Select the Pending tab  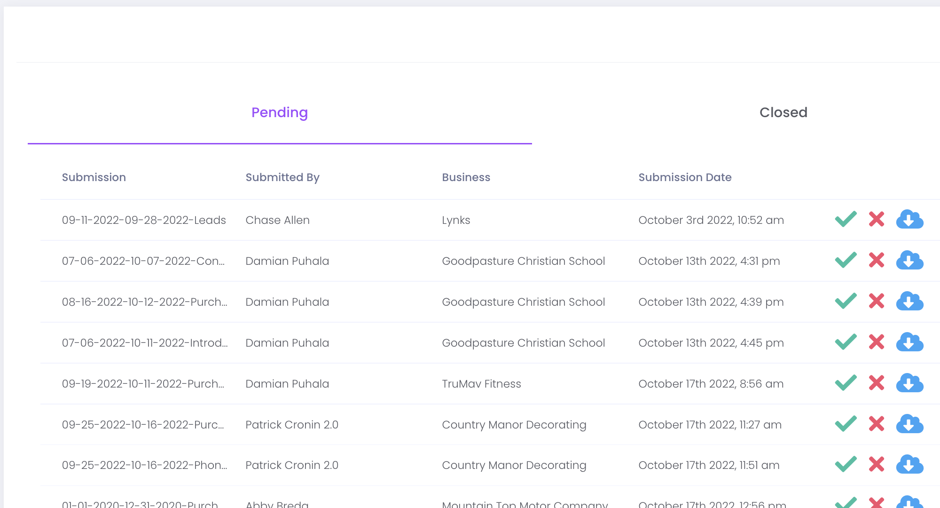280,112
